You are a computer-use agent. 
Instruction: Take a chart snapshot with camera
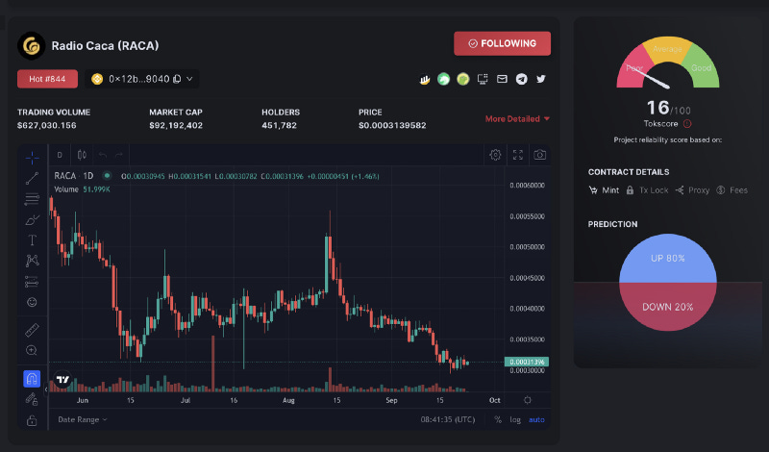[540, 155]
